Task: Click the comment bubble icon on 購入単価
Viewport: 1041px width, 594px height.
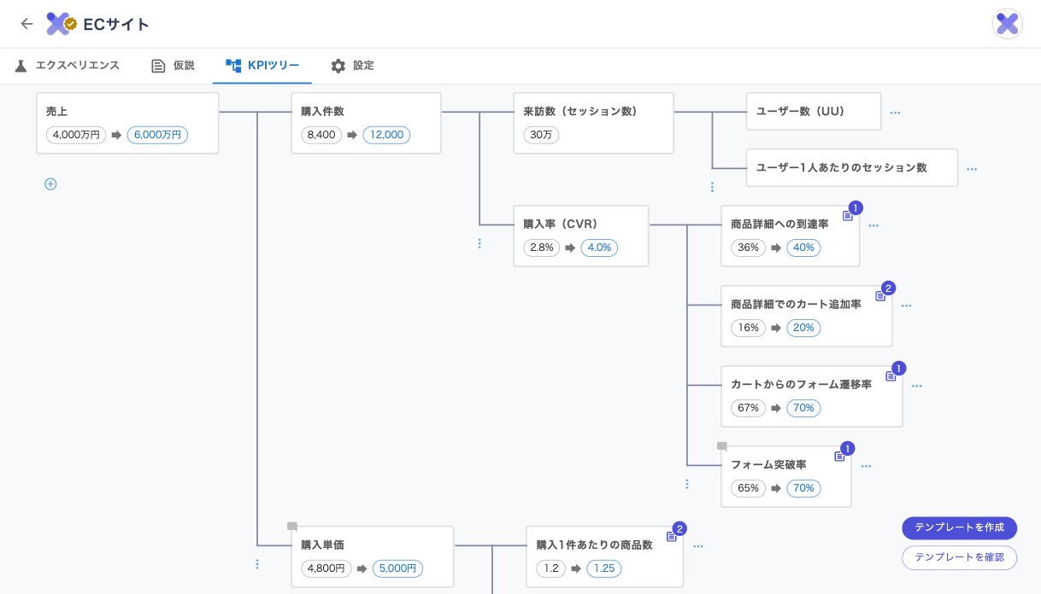Action: coord(292,527)
